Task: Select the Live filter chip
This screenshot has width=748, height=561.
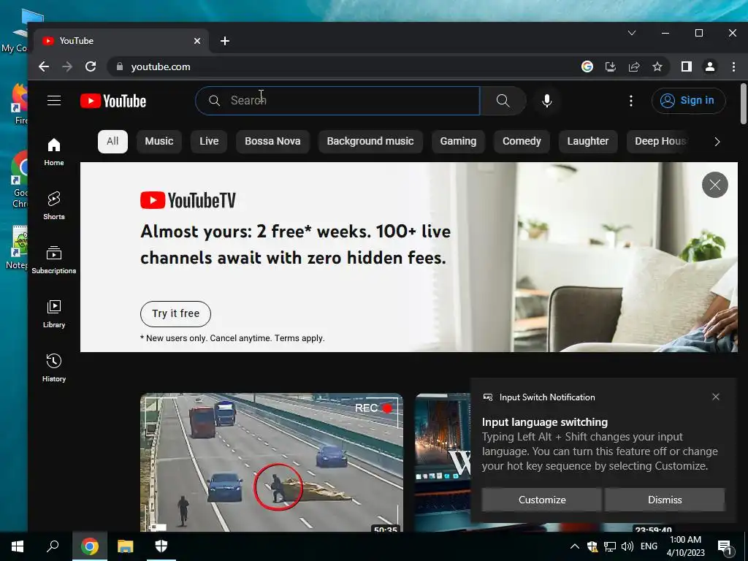Action: 209,141
